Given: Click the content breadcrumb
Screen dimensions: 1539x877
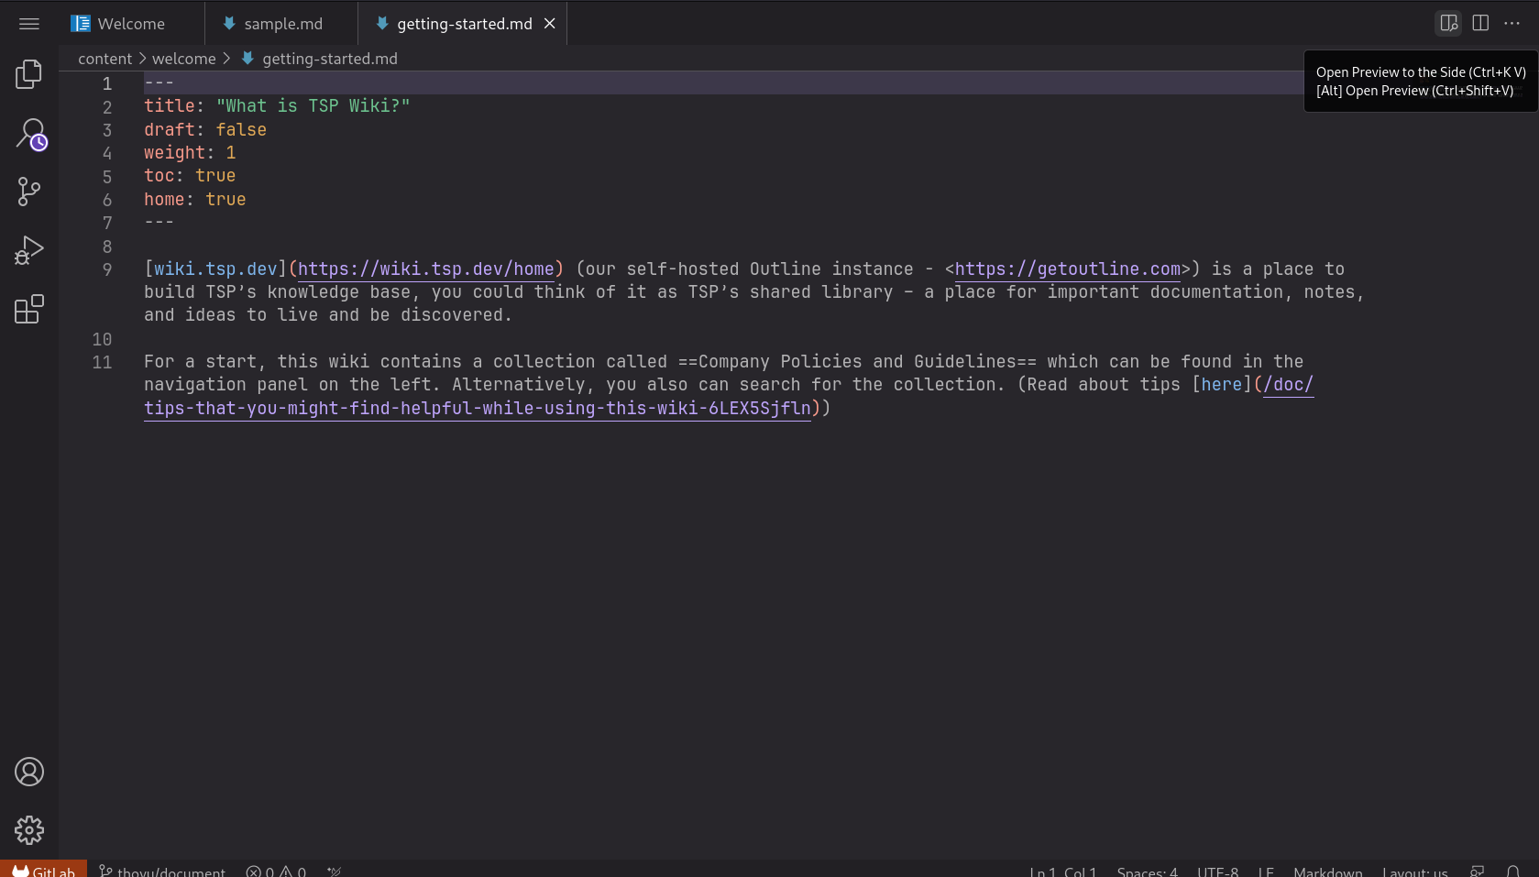Looking at the screenshot, I should 105,59.
